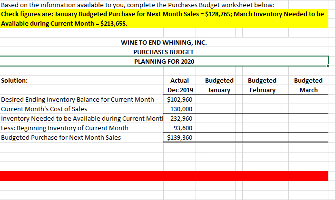Click February's Desired Ending Inventory input cell

pos(262,99)
